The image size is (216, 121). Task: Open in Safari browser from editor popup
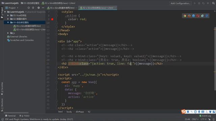(193, 16)
